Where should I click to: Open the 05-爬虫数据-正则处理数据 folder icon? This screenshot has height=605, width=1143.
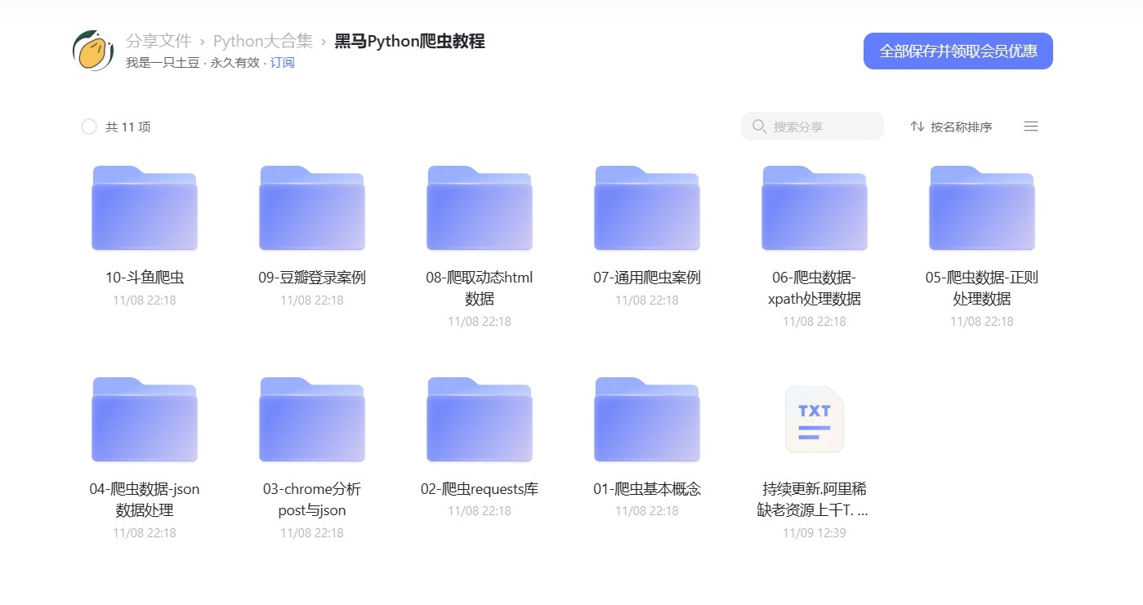click(x=982, y=208)
